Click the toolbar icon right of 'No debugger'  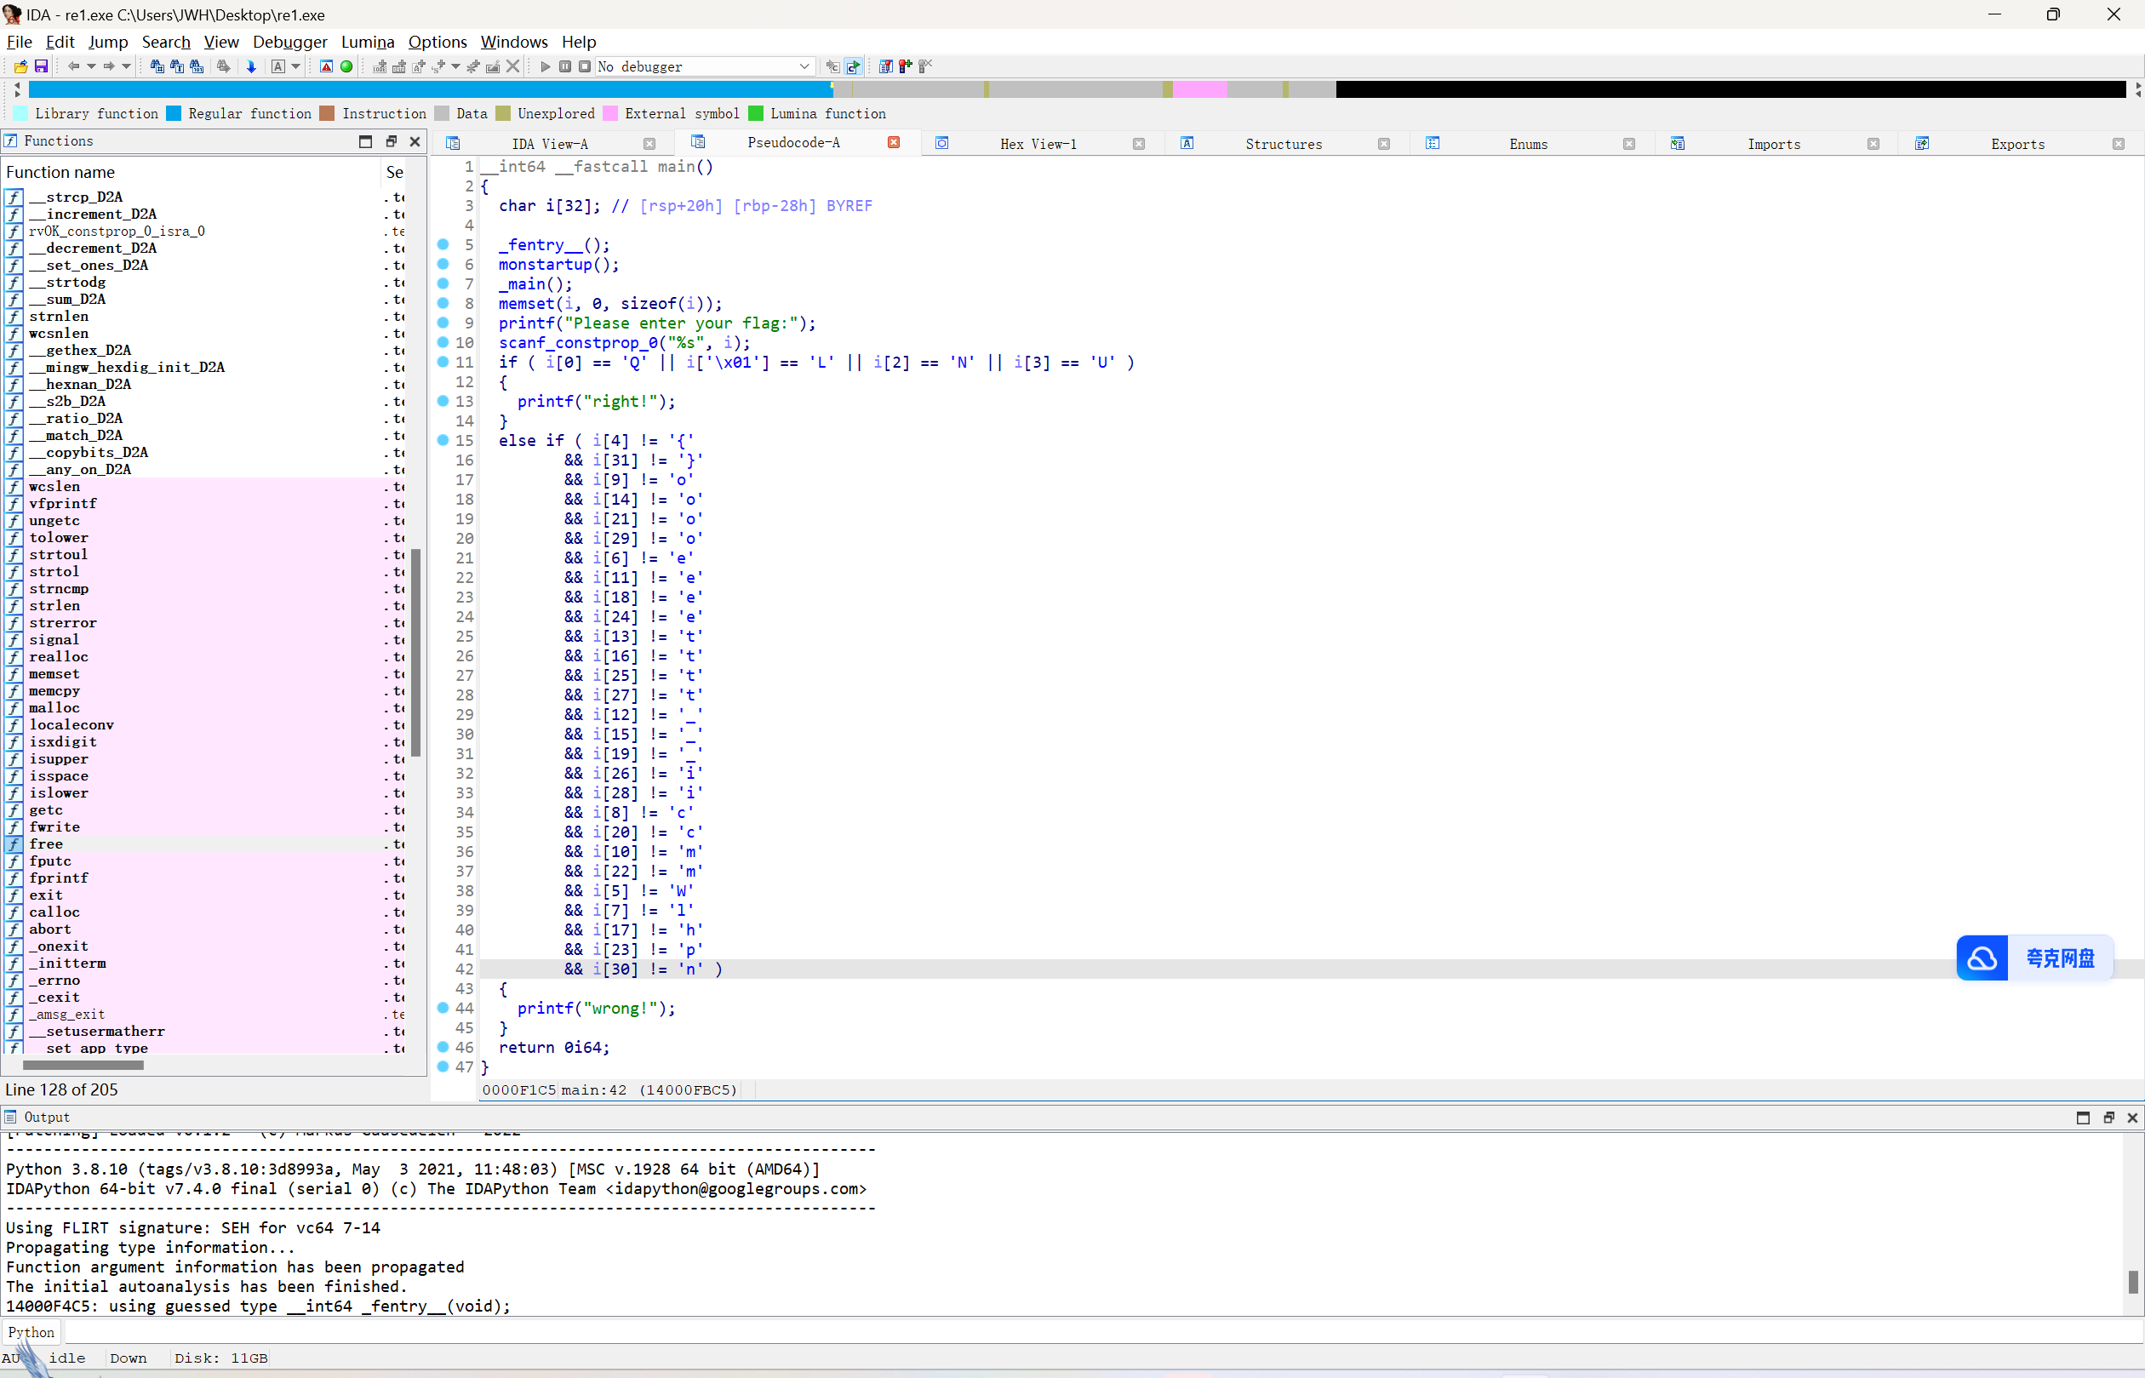(832, 66)
